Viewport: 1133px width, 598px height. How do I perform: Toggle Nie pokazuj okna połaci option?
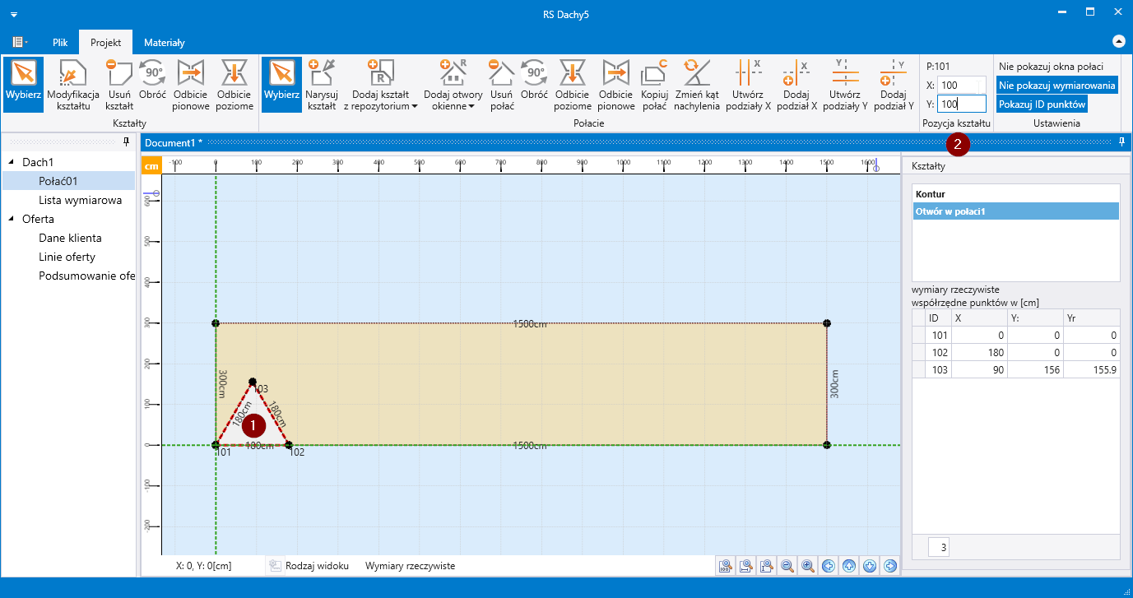click(x=1051, y=67)
